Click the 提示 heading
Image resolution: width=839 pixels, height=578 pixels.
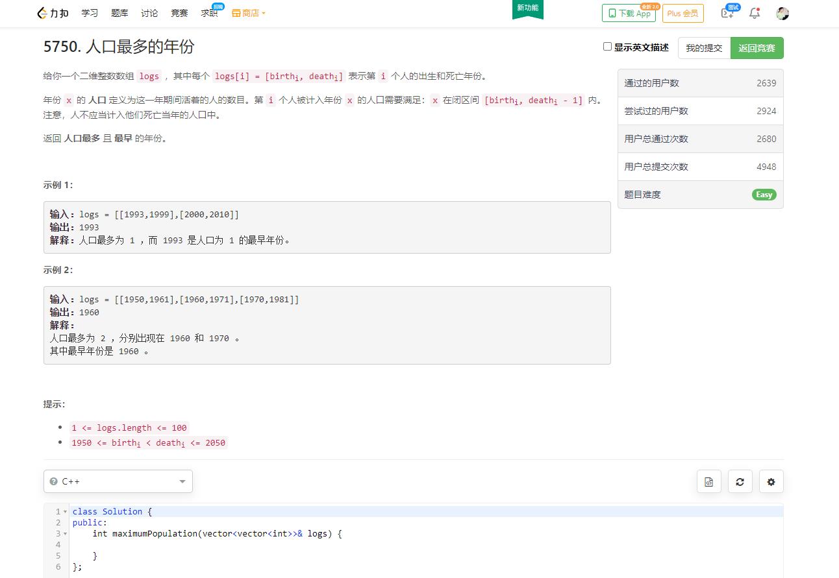[55, 404]
